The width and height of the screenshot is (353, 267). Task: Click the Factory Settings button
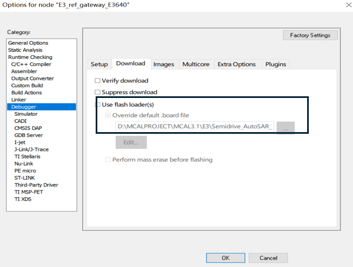point(310,35)
